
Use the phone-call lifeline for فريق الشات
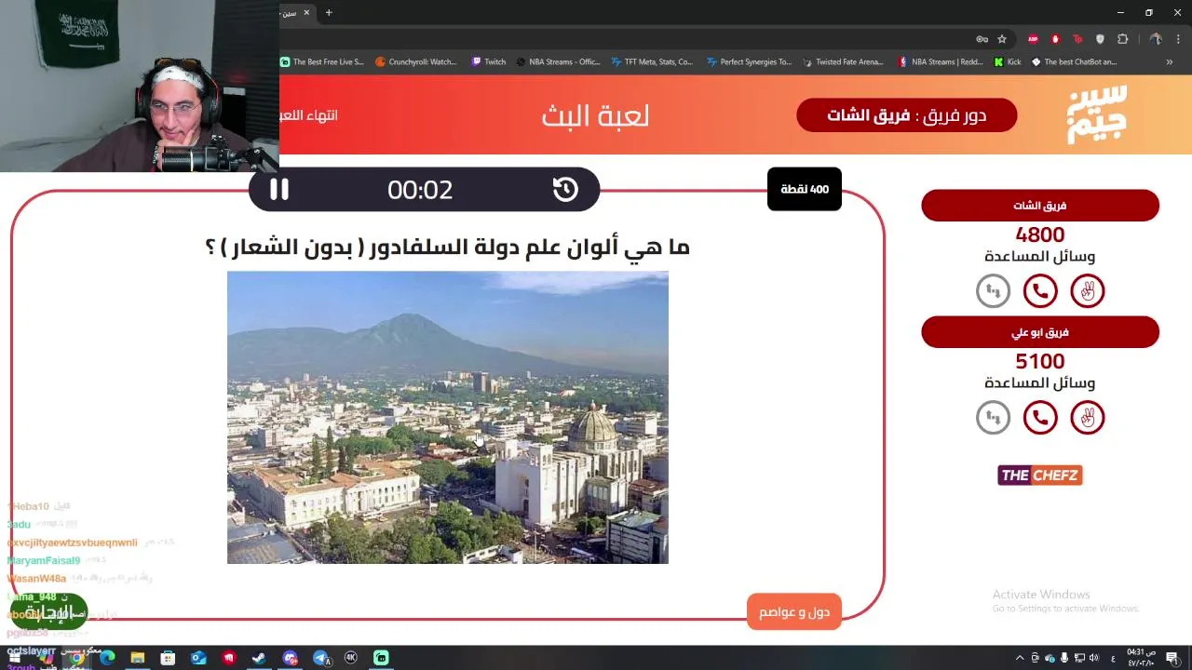click(1040, 291)
